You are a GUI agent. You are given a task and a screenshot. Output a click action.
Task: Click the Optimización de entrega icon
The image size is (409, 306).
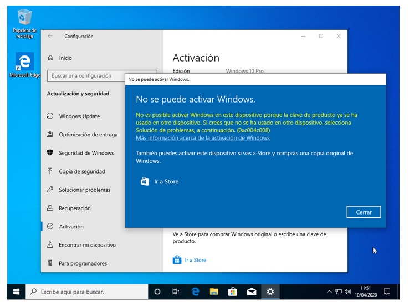point(50,134)
